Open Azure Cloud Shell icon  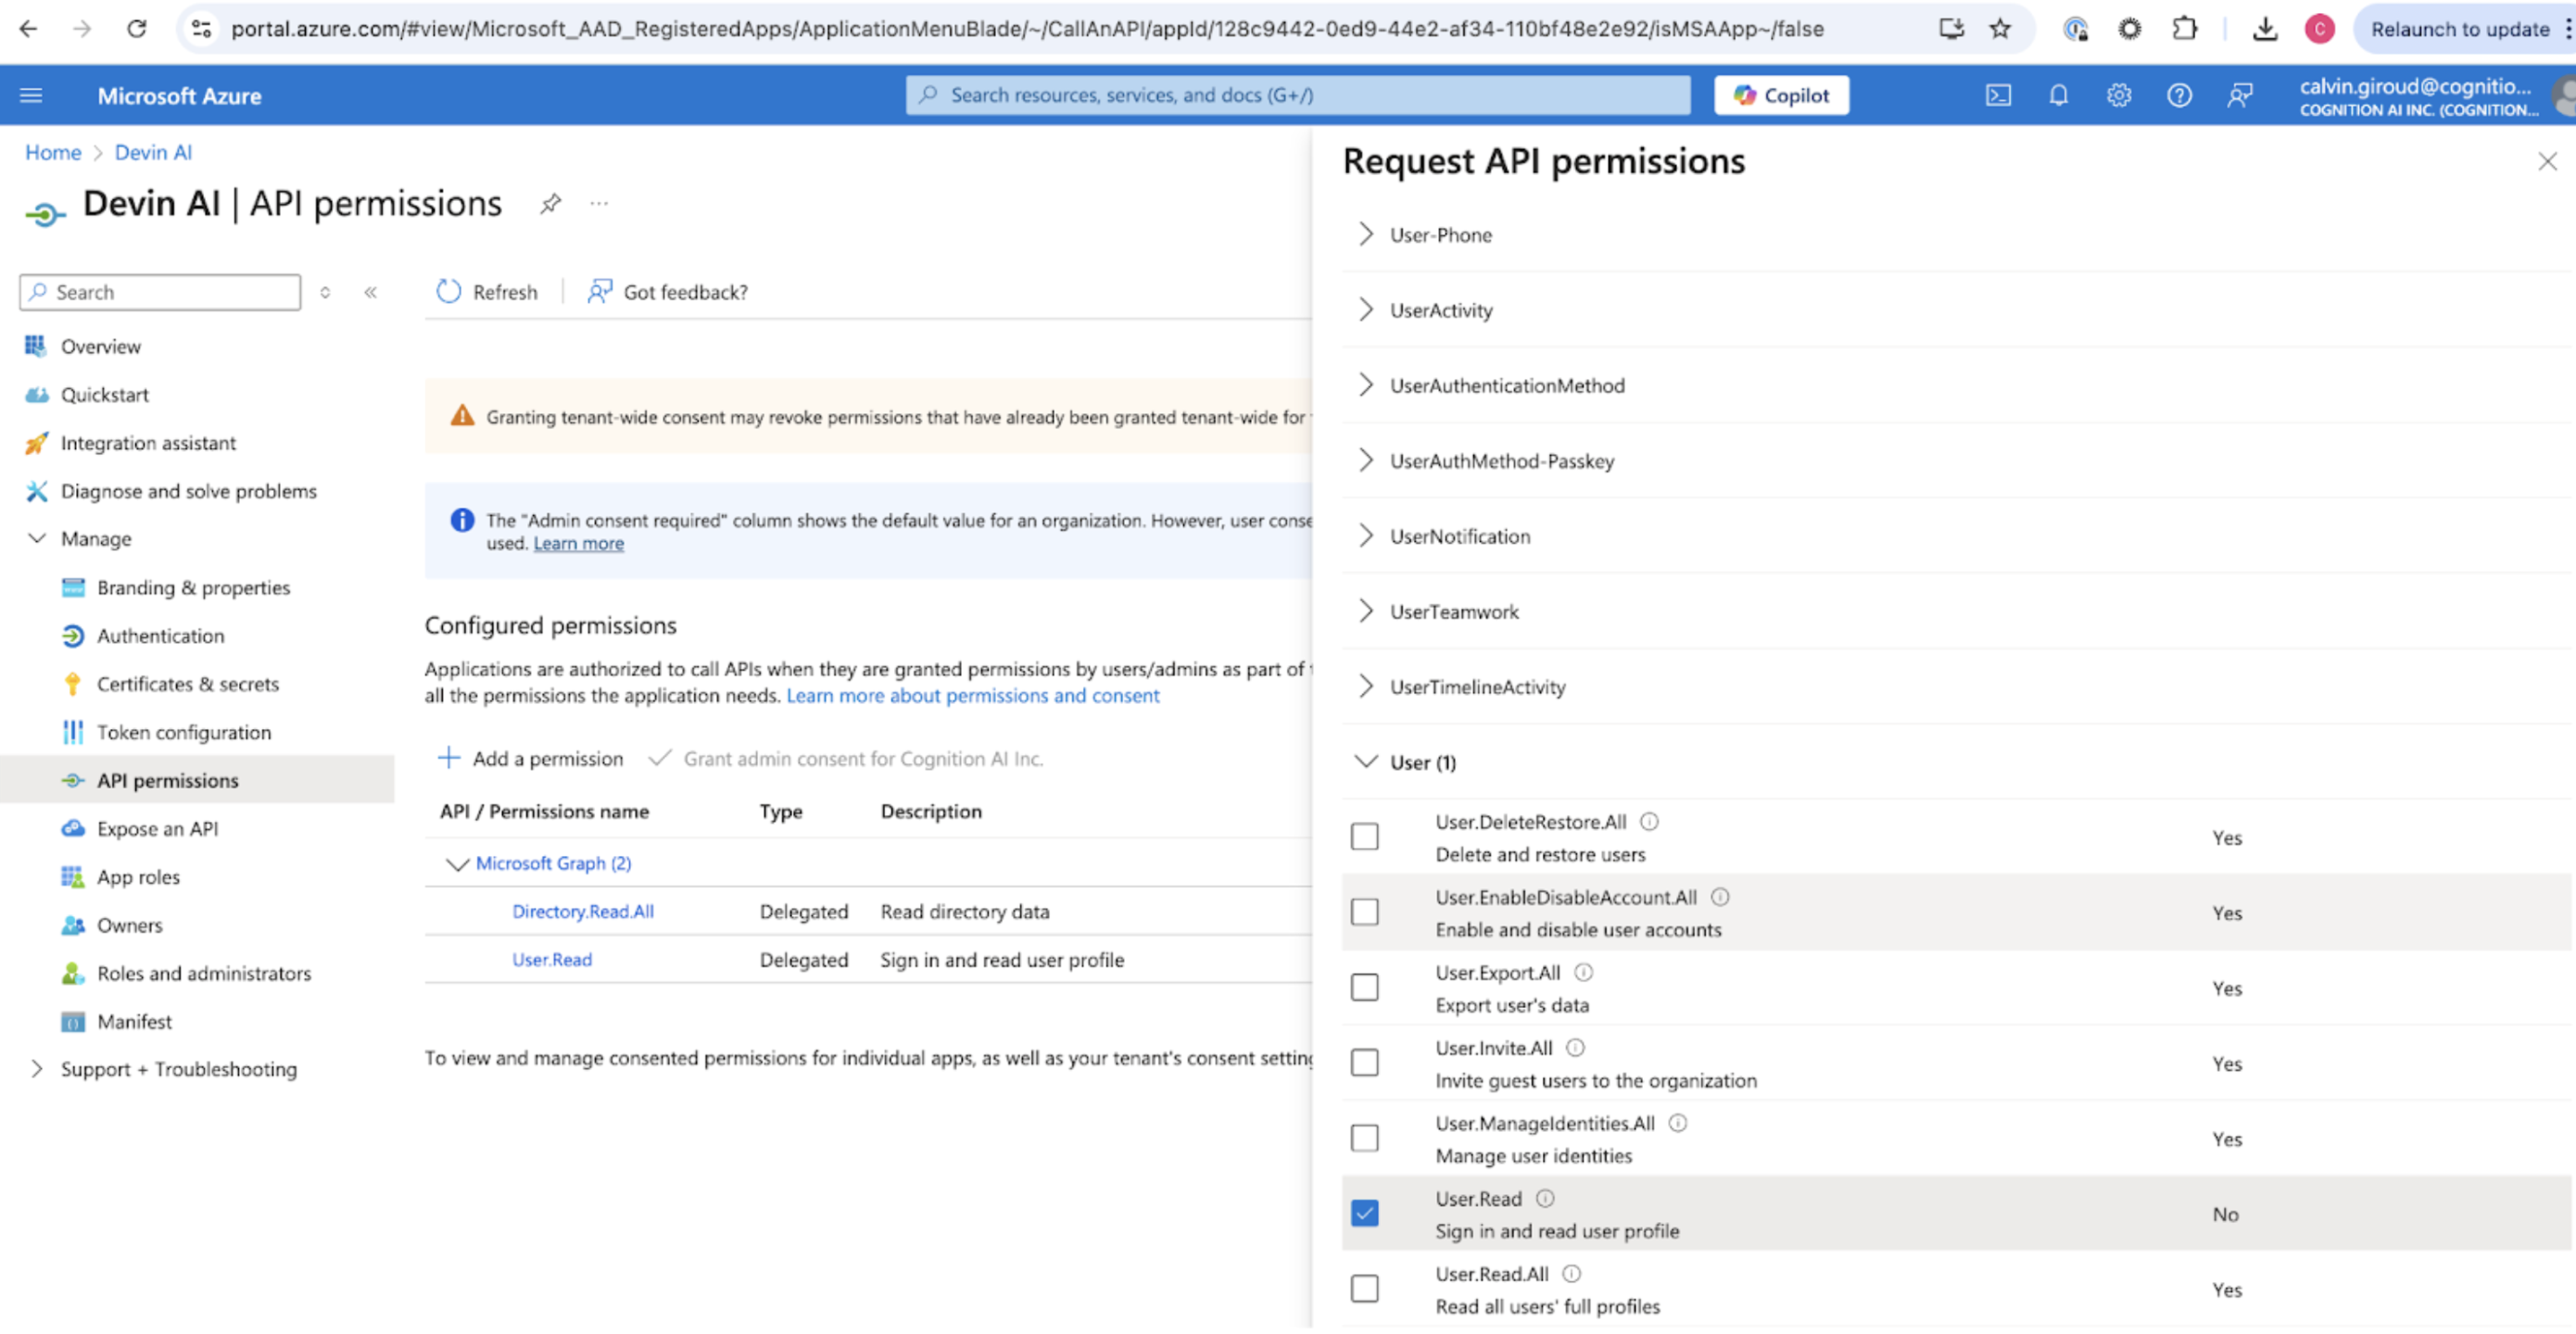coord(1997,95)
